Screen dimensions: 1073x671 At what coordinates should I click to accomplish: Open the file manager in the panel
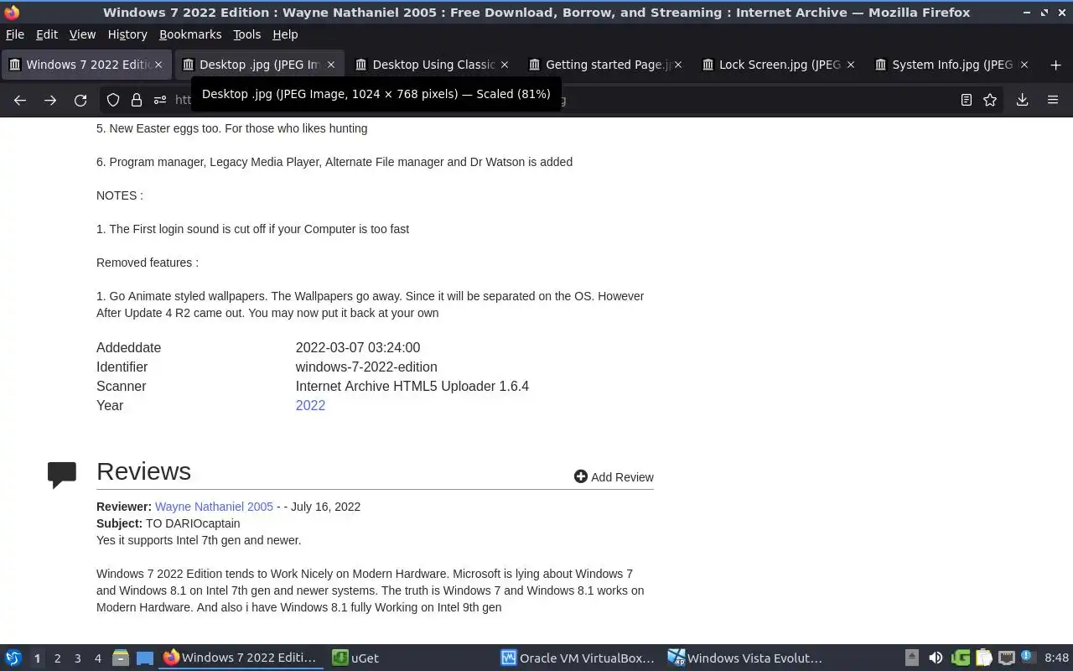coord(121,658)
